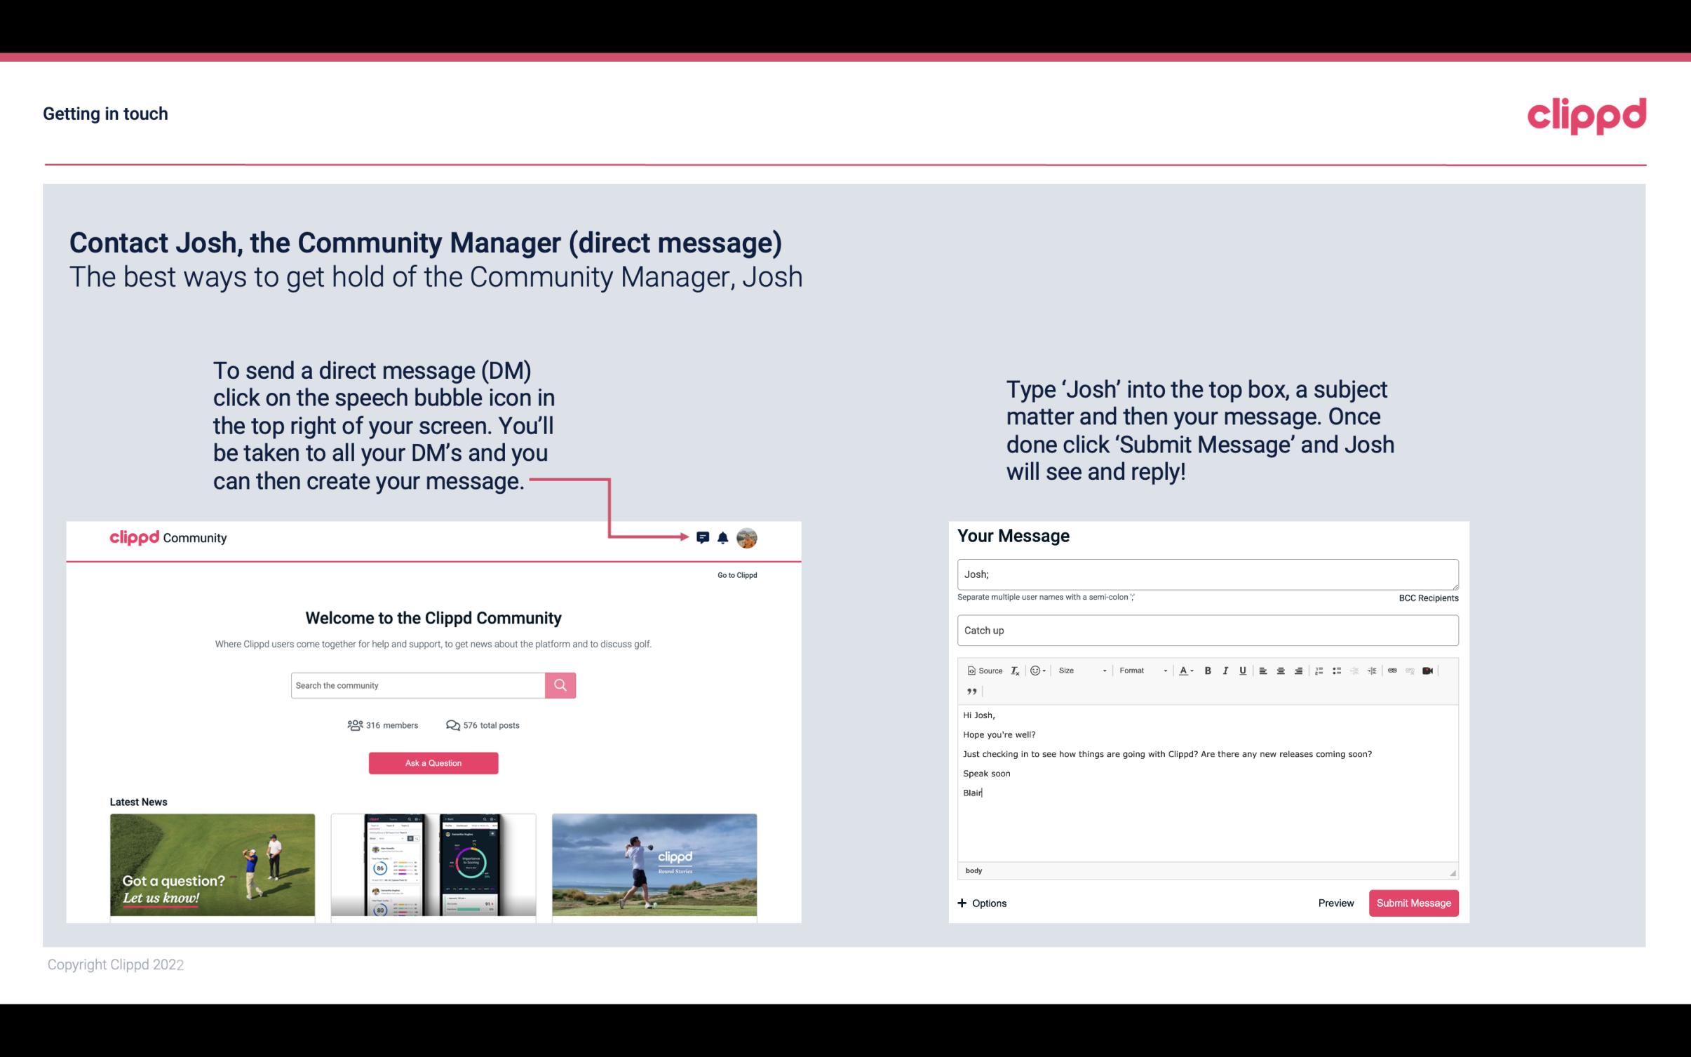Enable the link formatting toggle
The width and height of the screenshot is (1691, 1057).
click(1394, 670)
